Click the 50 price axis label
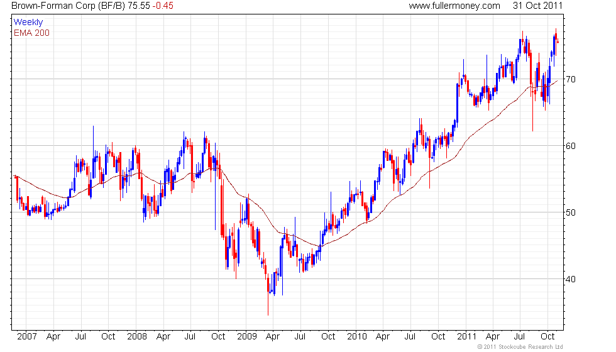This screenshot has width=616, height=352. click(x=571, y=212)
